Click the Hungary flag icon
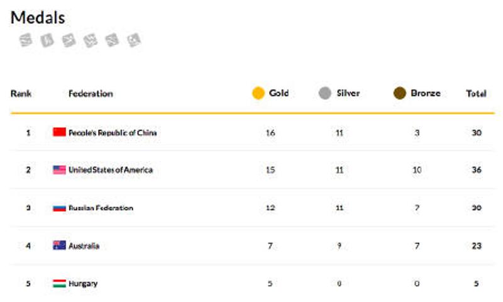 tap(59, 283)
